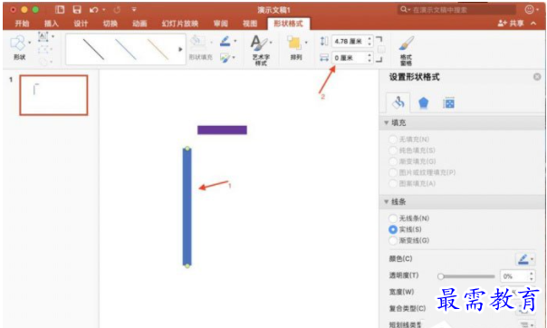Screen dimensions: 547x328
Task: Click the smiley feedback icon
Action: tap(529, 9)
